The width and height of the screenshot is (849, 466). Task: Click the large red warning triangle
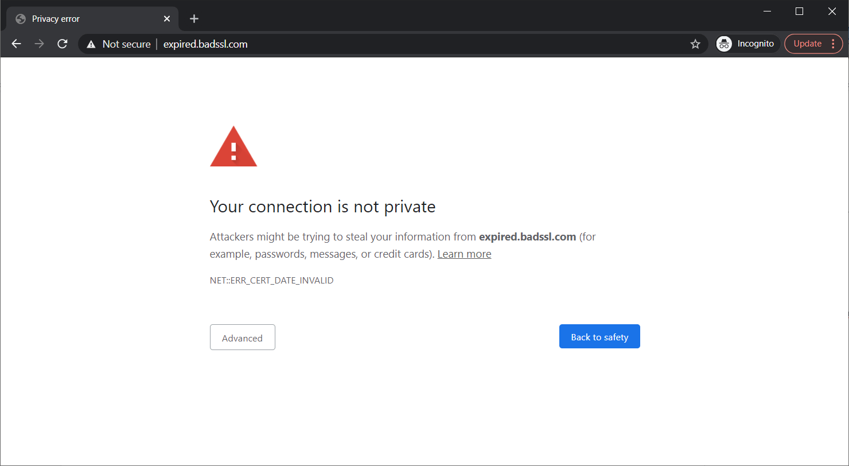pos(233,146)
